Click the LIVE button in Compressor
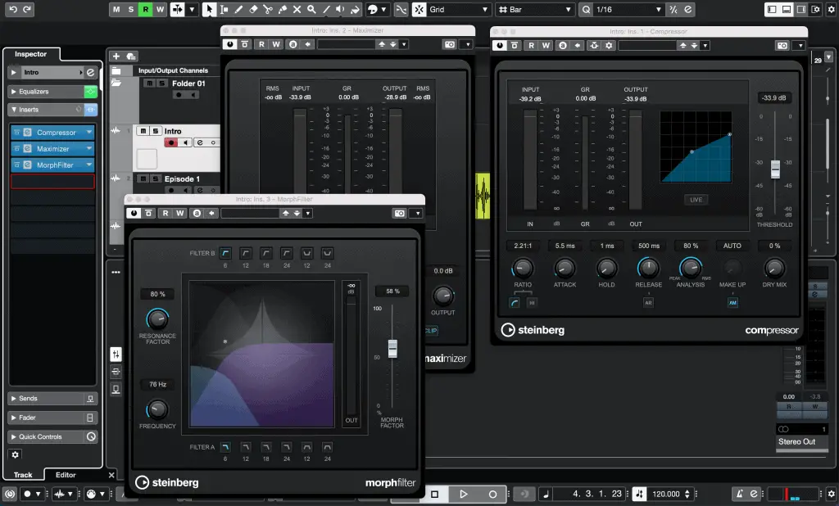Viewport: 839px width, 506px height. (696, 200)
